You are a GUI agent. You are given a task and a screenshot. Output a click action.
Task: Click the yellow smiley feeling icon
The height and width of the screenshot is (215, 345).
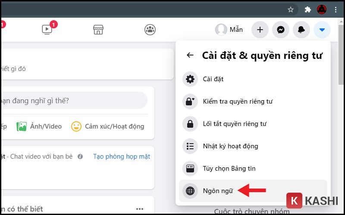[76, 126]
